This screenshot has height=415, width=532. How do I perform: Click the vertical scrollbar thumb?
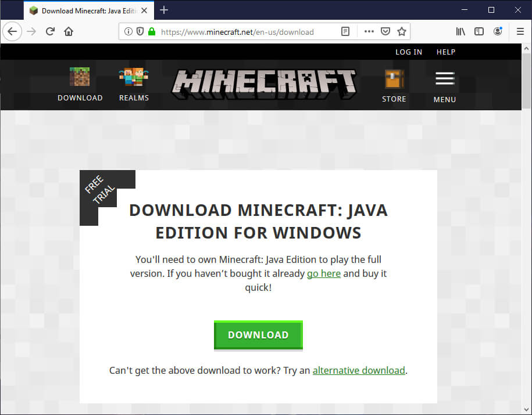point(527,81)
